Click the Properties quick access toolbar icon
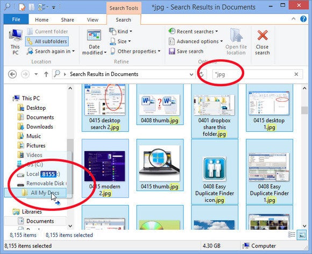Viewport: 312px width, 254px height. pyautogui.click(x=22, y=7)
